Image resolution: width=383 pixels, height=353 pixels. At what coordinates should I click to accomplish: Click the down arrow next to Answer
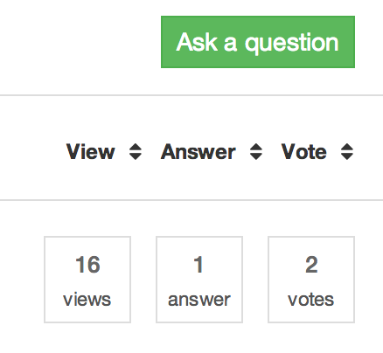coord(256,156)
